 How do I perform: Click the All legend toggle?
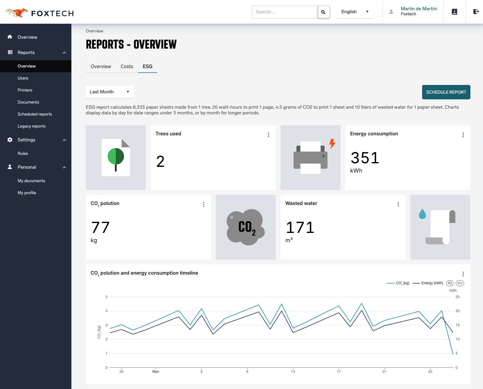pyautogui.click(x=450, y=283)
